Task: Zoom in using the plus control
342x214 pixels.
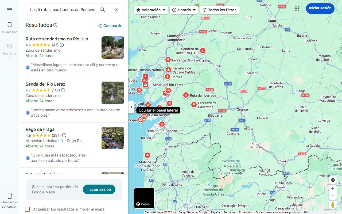Action: (333, 188)
